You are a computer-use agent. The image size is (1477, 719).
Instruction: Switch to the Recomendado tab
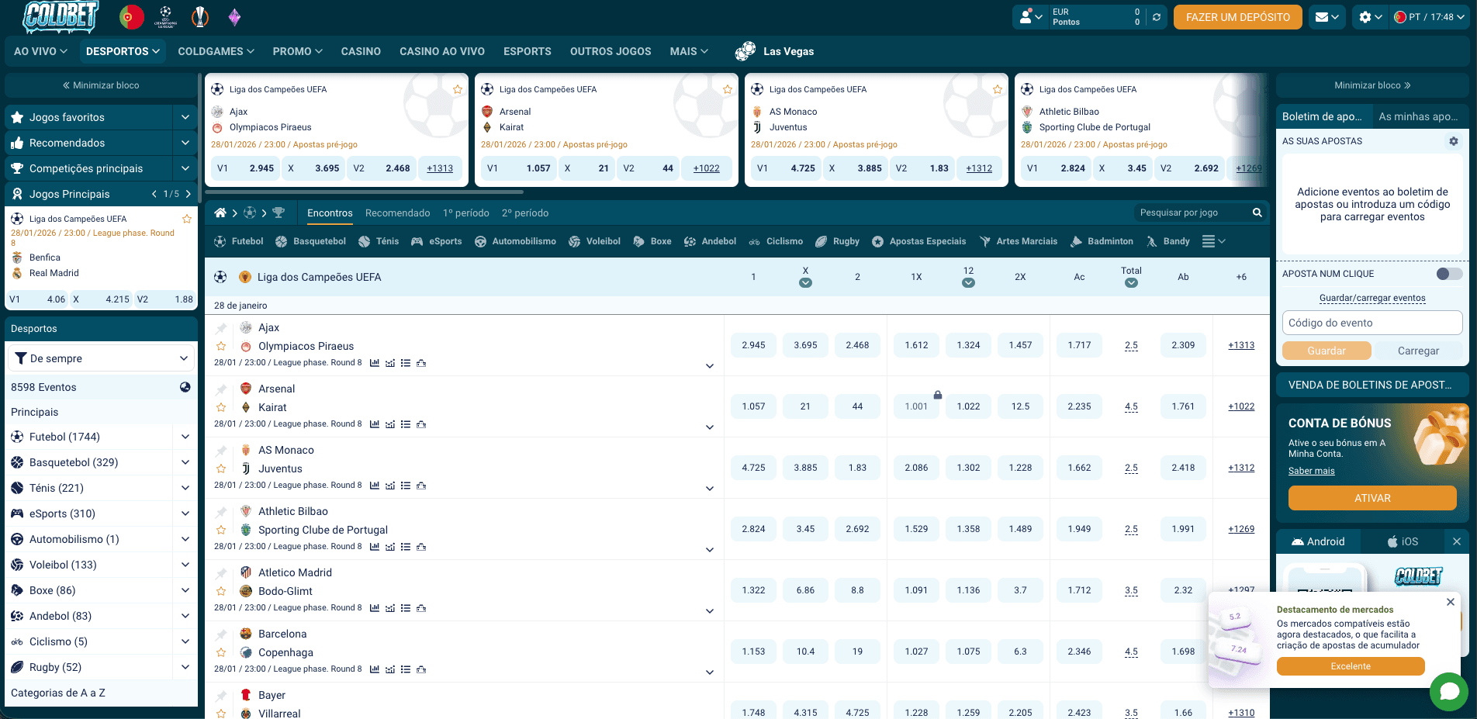point(398,213)
